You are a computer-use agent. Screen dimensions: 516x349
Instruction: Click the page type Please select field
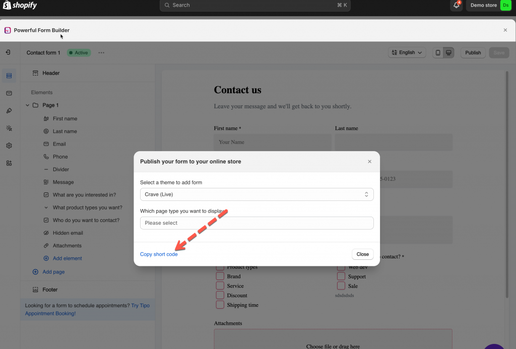(256, 223)
